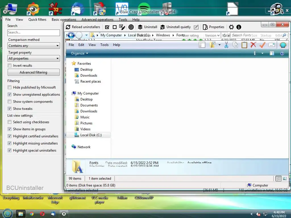Click the Chrome icon in the taskbar
Image resolution: width=291 pixels, height=218 pixels.
click(32, 214)
